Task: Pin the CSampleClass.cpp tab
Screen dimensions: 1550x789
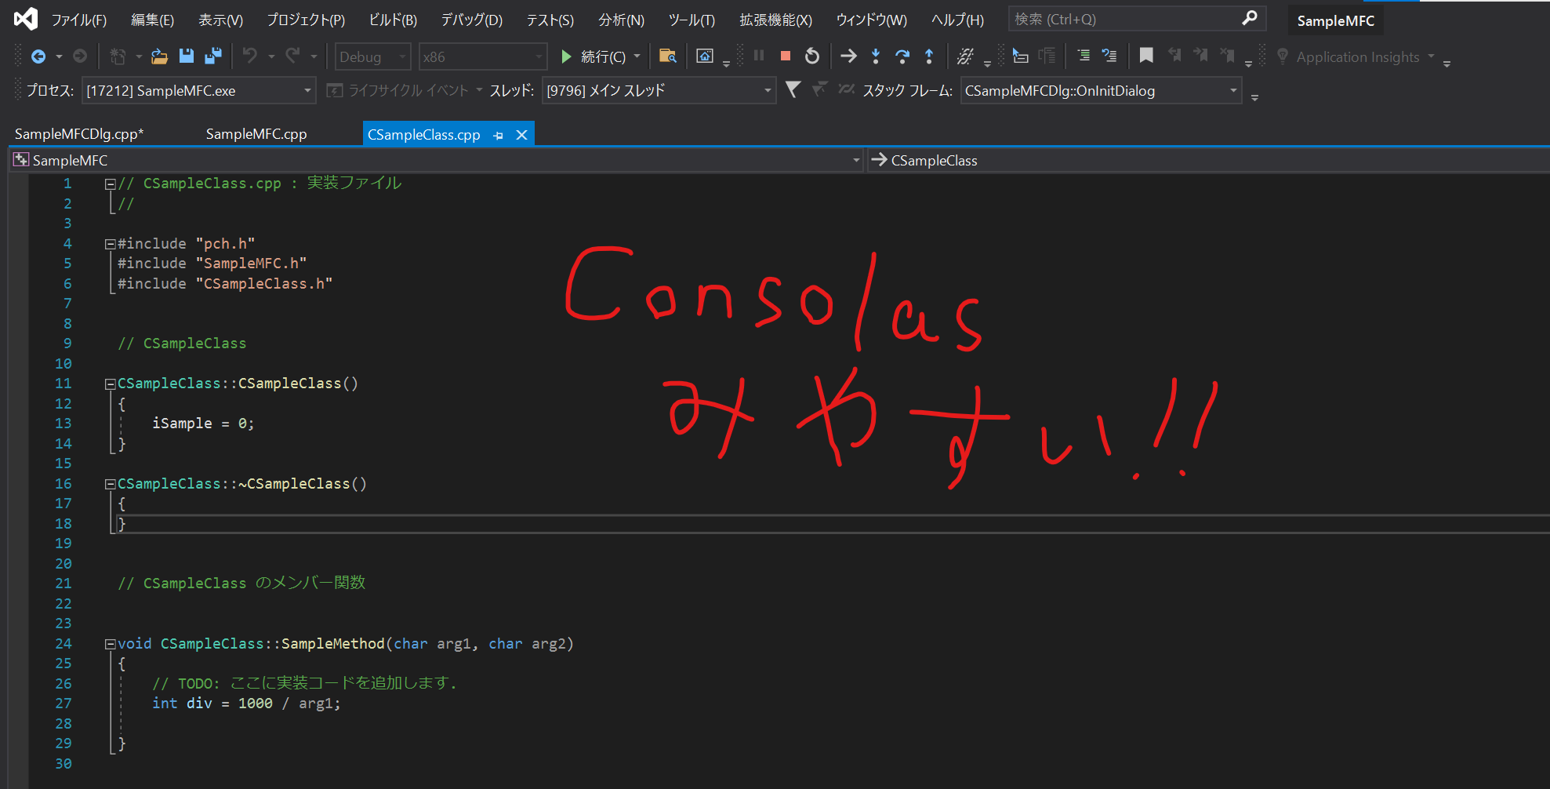Action: (x=498, y=135)
